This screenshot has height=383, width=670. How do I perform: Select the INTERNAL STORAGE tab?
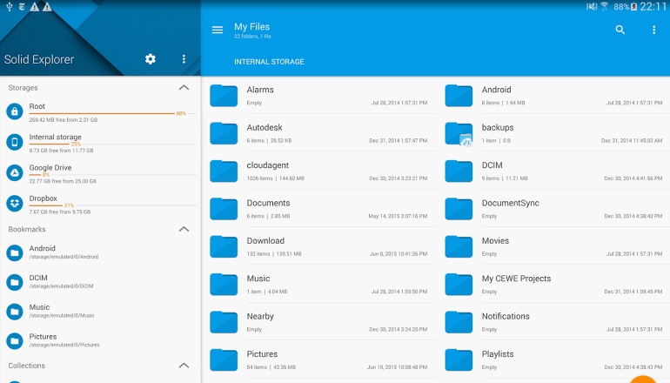click(269, 62)
